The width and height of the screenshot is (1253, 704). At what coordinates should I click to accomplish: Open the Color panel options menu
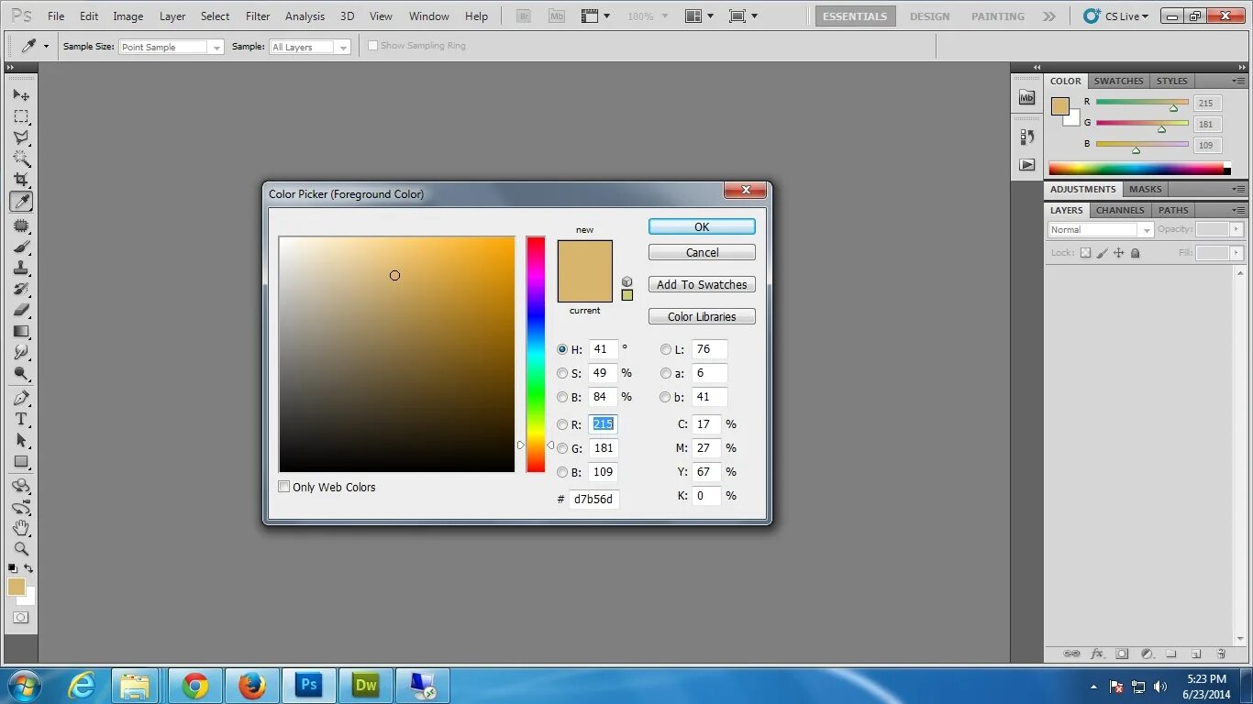(x=1237, y=81)
